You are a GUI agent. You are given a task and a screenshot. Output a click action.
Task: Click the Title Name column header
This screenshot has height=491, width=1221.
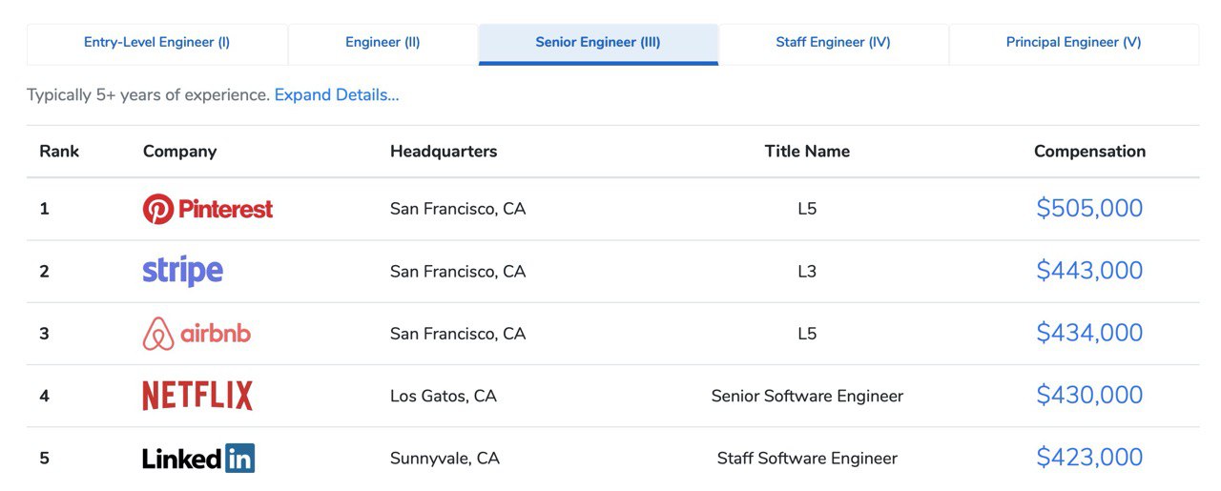pos(807,152)
